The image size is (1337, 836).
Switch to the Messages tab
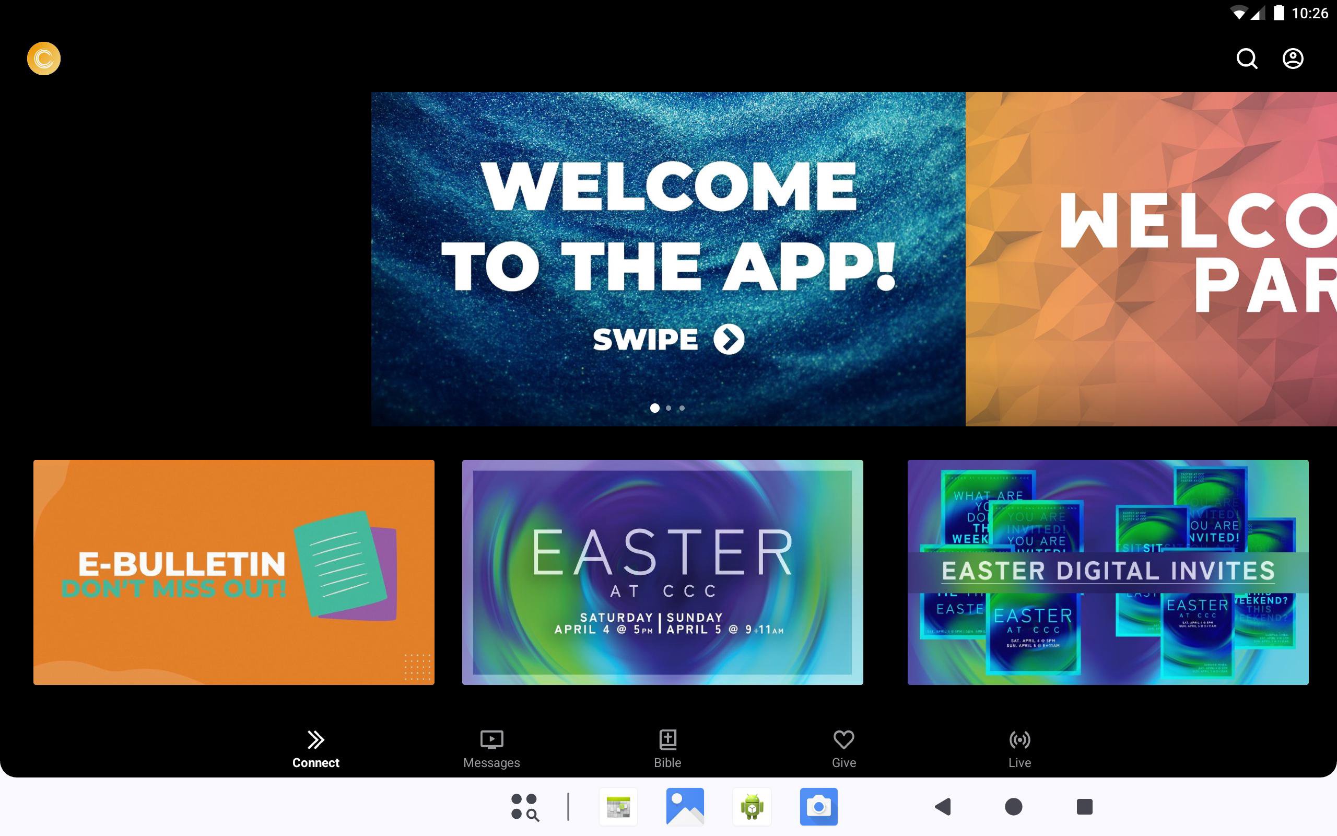point(491,749)
